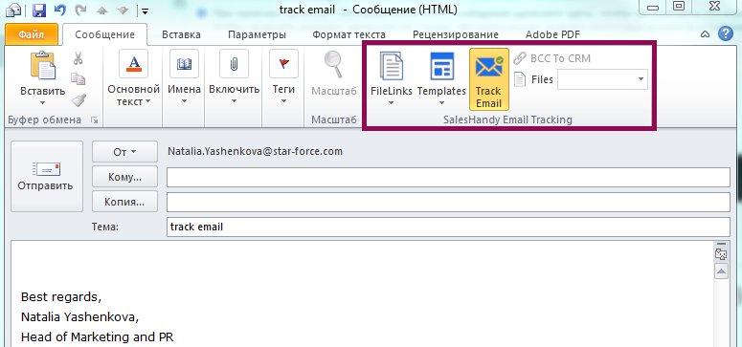Open the От sender dropdown button
The image size is (742, 347).
tap(124, 152)
